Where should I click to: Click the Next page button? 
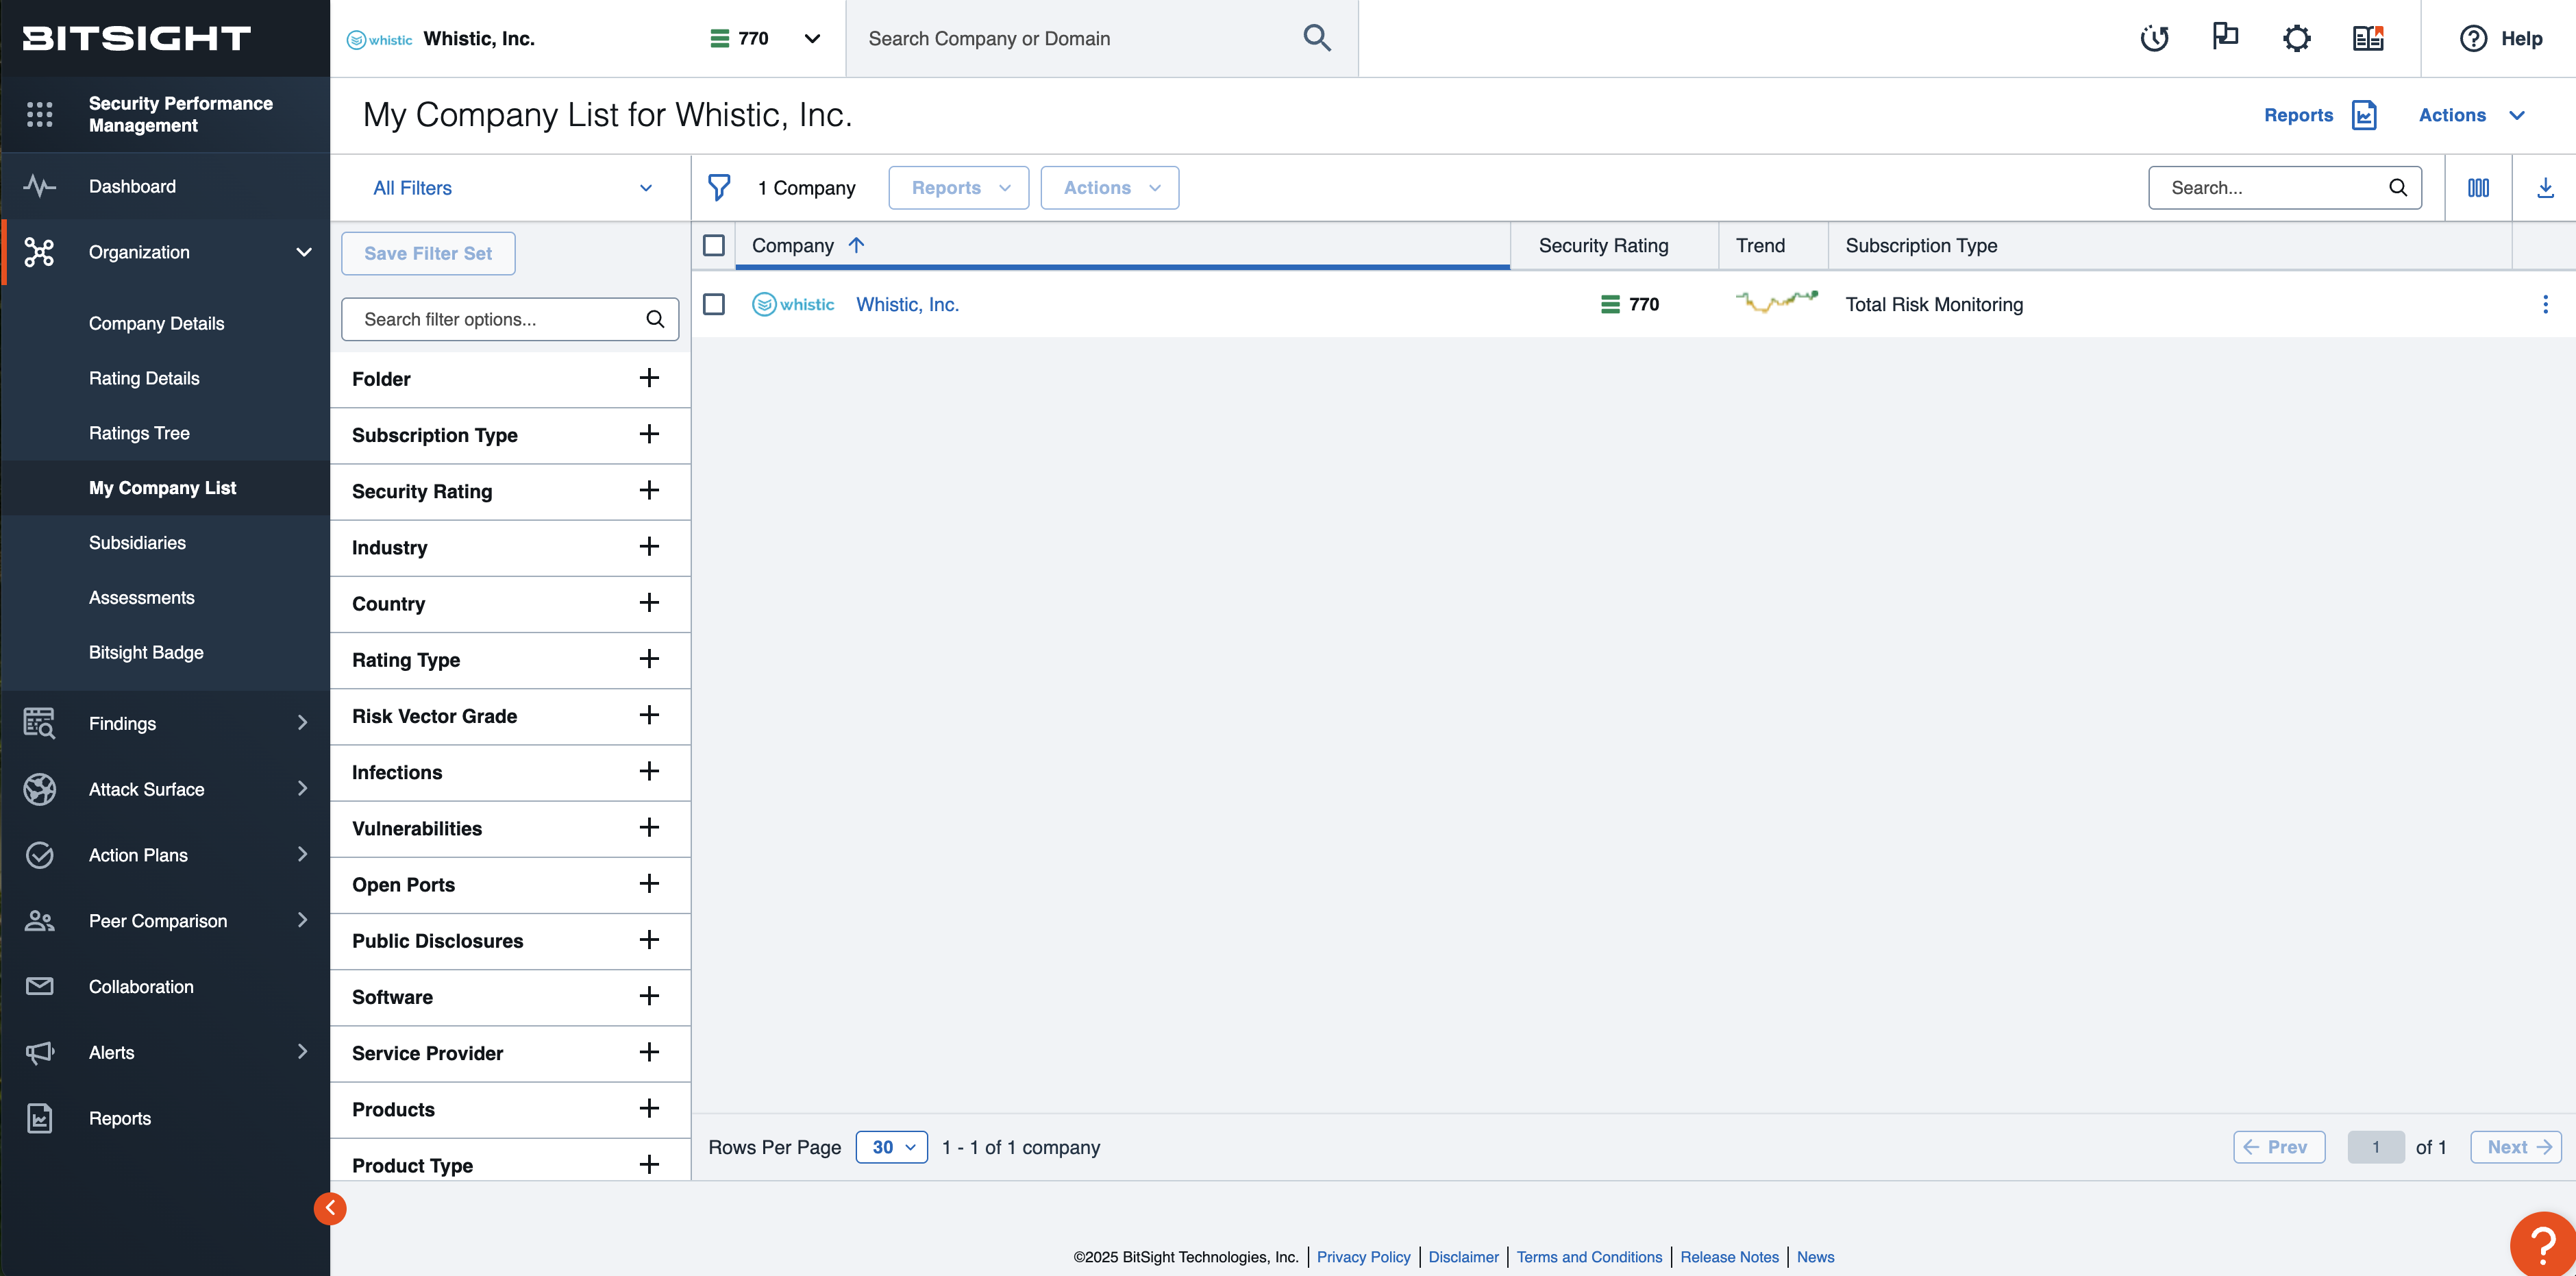[2516, 1147]
